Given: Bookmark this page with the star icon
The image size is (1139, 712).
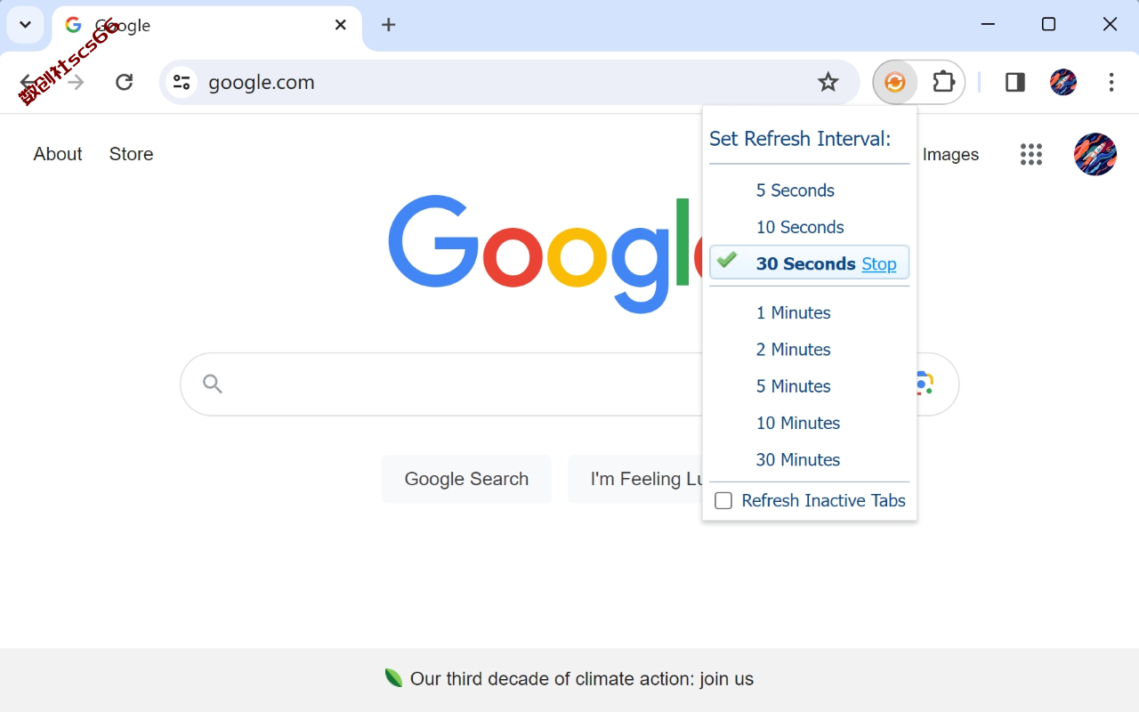Looking at the screenshot, I should 828,83.
